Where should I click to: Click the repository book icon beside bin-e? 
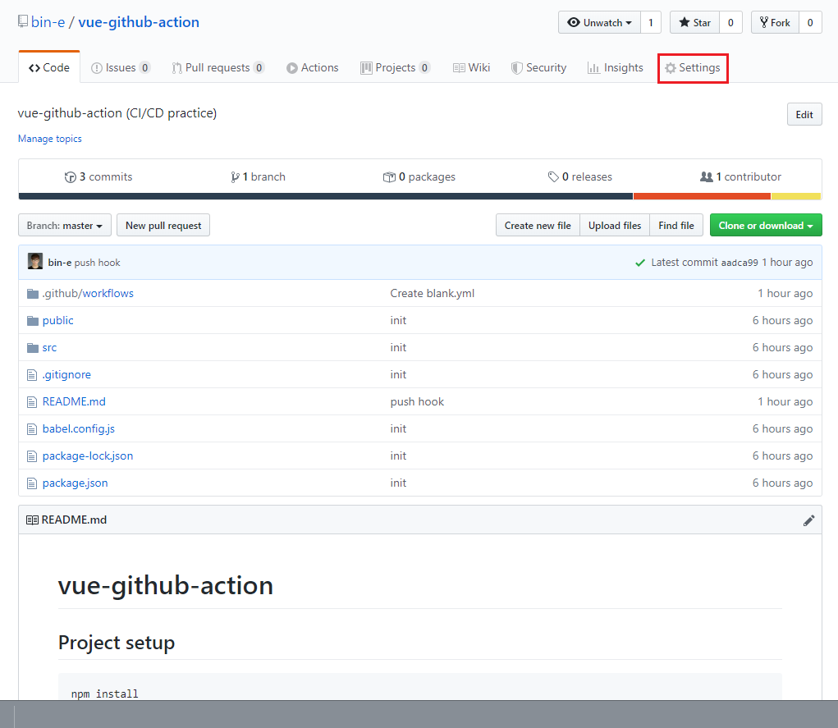(22, 21)
